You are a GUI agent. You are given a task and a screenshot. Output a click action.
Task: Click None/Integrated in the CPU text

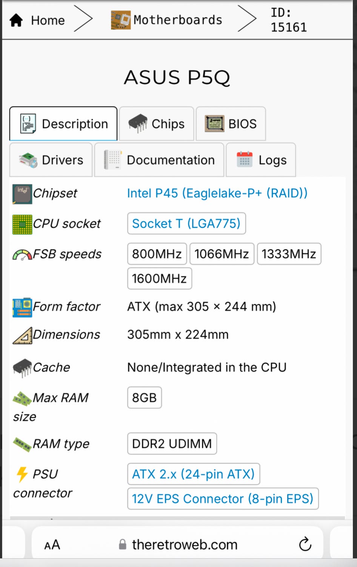(207, 367)
